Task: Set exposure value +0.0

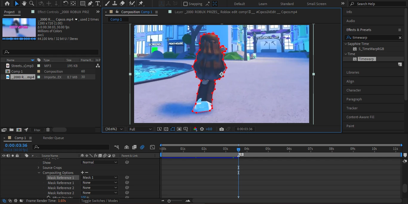Action: 209,129
